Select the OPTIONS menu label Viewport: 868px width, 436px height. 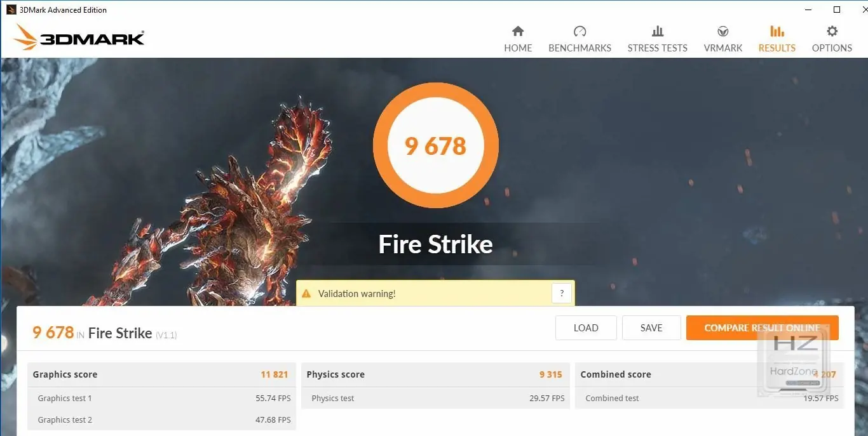click(832, 48)
